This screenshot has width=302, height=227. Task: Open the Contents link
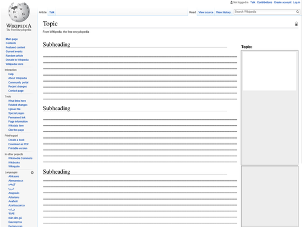(11, 43)
